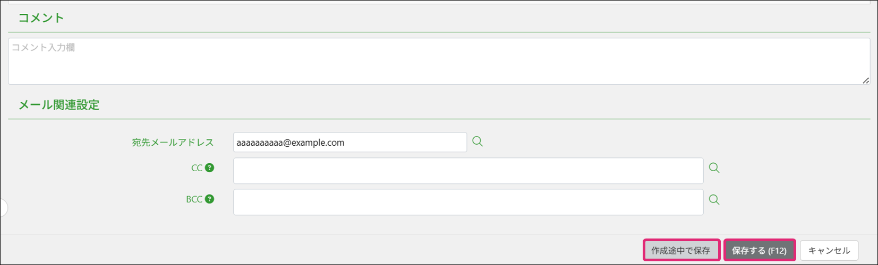Click search icon beside 宛先メールアドレス field

[478, 142]
